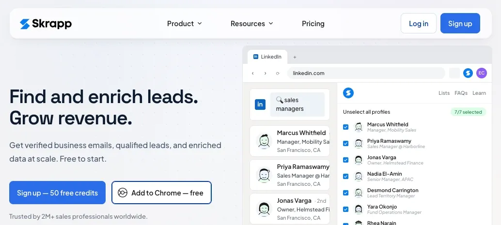Click Yara Okonjo avatar in extension list

tap(359, 209)
